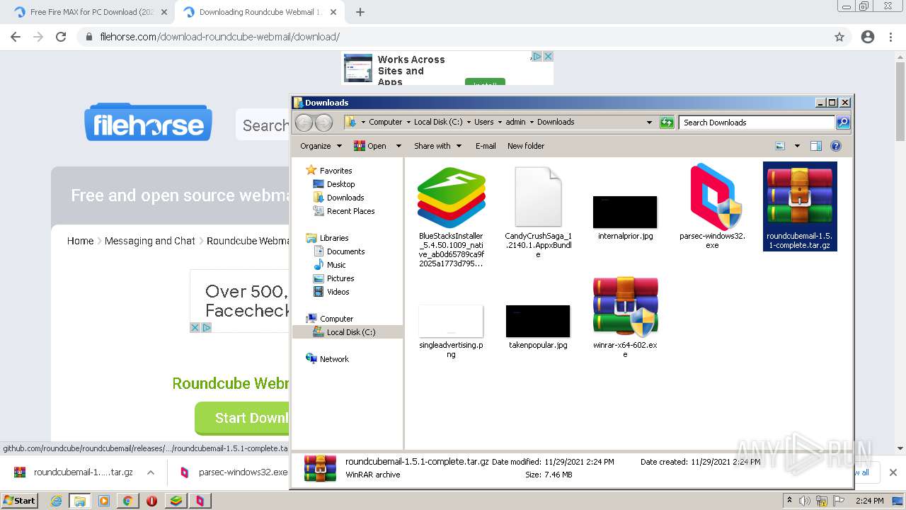Select the takenpopular.jpg thumbnail

point(538,322)
